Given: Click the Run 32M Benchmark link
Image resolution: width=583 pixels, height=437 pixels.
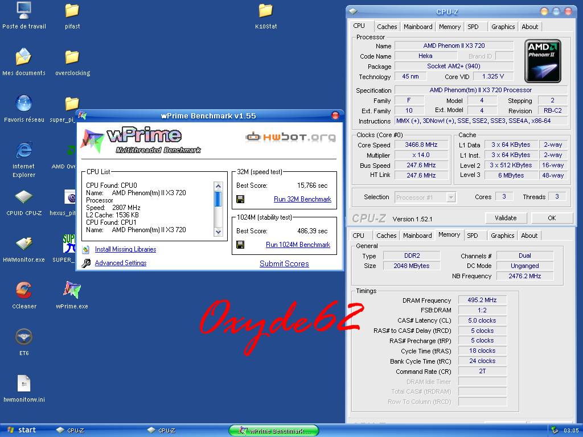Looking at the screenshot, I should pyautogui.click(x=302, y=199).
